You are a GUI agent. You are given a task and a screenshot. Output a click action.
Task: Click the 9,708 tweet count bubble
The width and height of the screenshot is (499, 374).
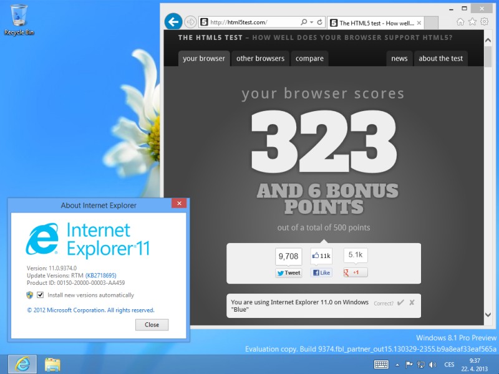pos(288,256)
